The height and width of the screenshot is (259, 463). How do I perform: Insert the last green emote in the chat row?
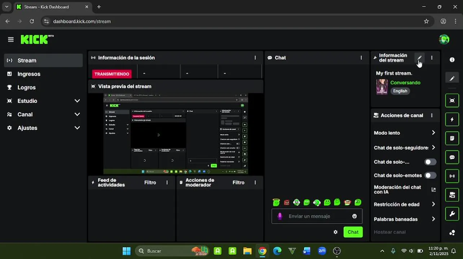coord(358,203)
